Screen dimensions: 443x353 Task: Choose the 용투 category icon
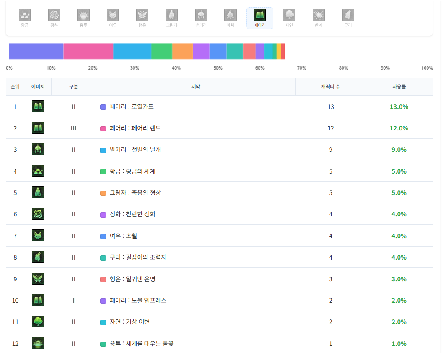[x=83, y=16]
